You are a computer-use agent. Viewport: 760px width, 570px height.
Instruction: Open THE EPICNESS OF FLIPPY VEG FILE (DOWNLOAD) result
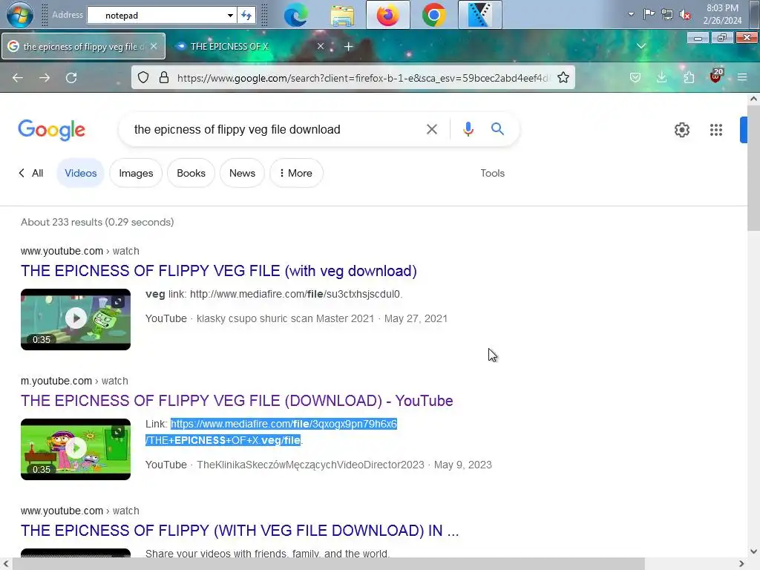[x=237, y=401]
